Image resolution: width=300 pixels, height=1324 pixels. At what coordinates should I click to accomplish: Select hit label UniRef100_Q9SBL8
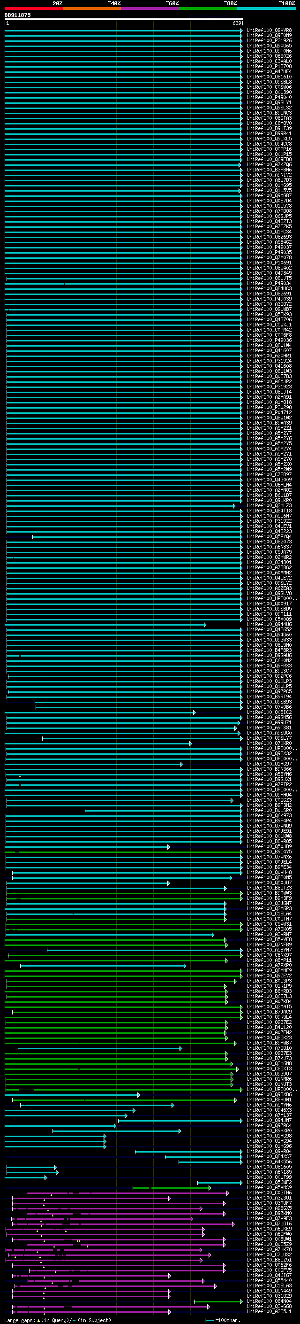pyautogui.click(x=269, y=82)
